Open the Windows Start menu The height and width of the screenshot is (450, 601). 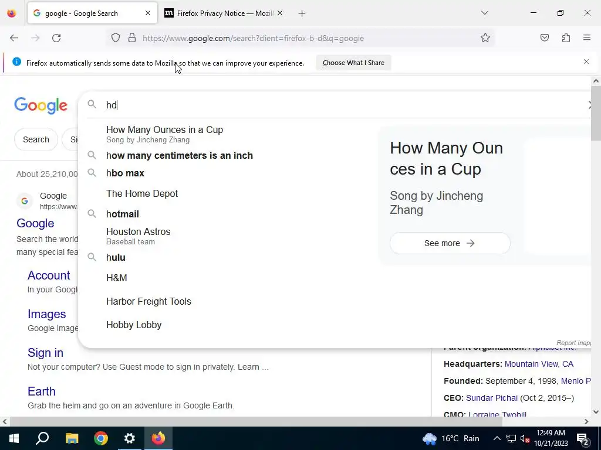click(x=14, y=438)
